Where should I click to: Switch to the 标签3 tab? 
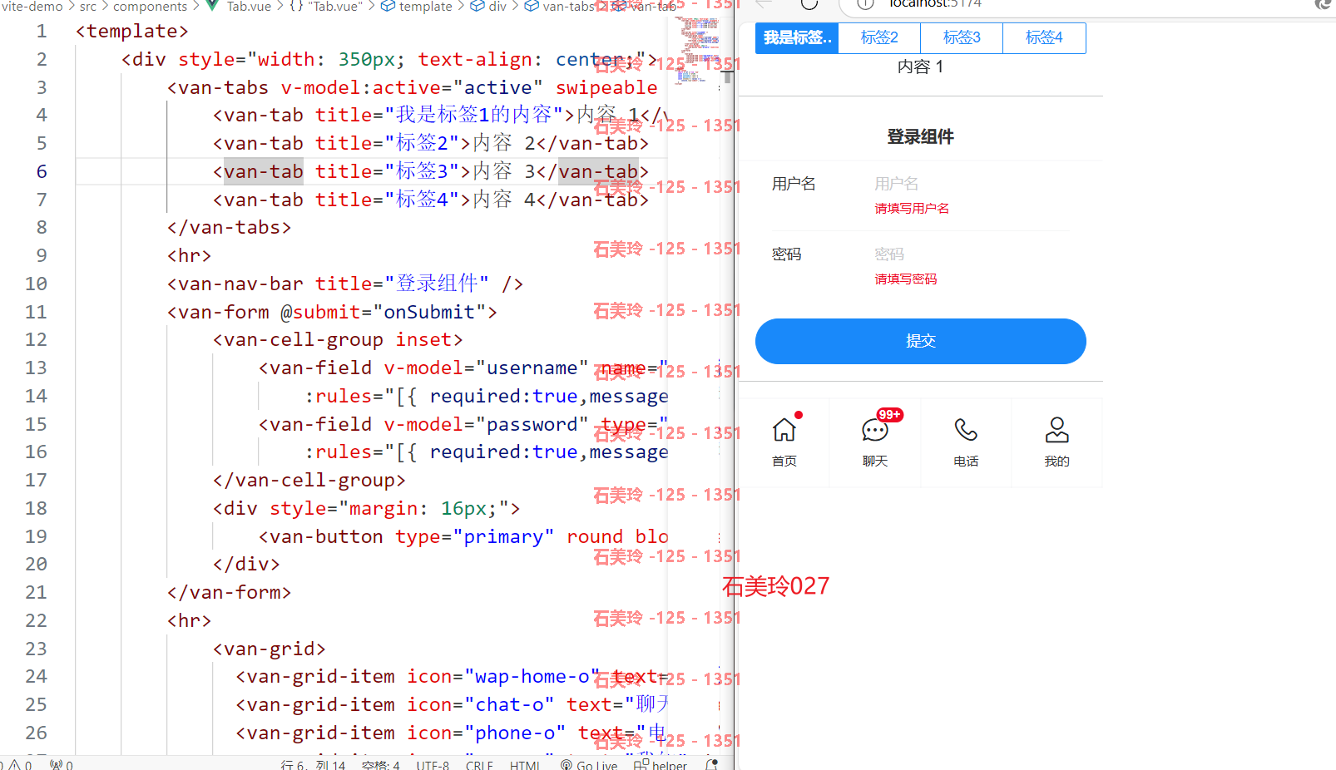coord(962,37)
